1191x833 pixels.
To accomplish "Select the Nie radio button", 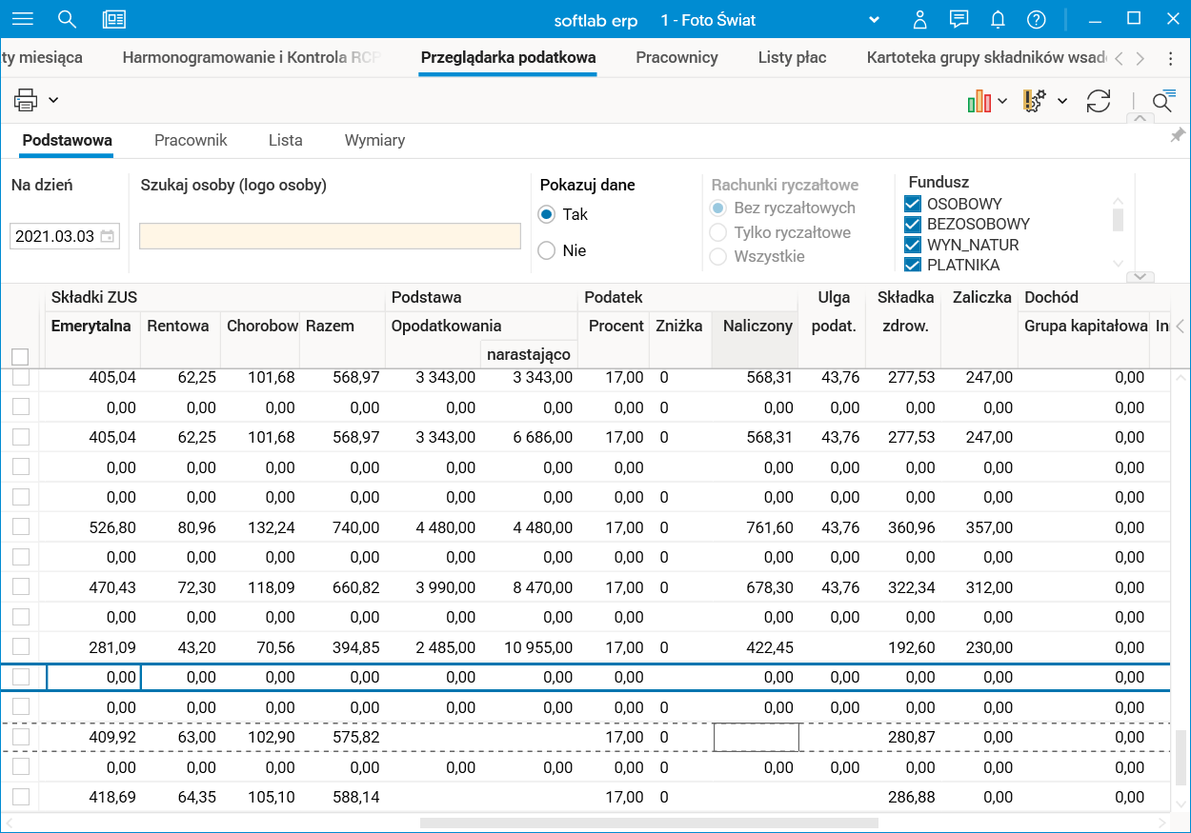I will point(546,250).
